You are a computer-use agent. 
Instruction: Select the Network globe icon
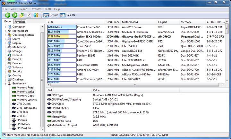10,55
